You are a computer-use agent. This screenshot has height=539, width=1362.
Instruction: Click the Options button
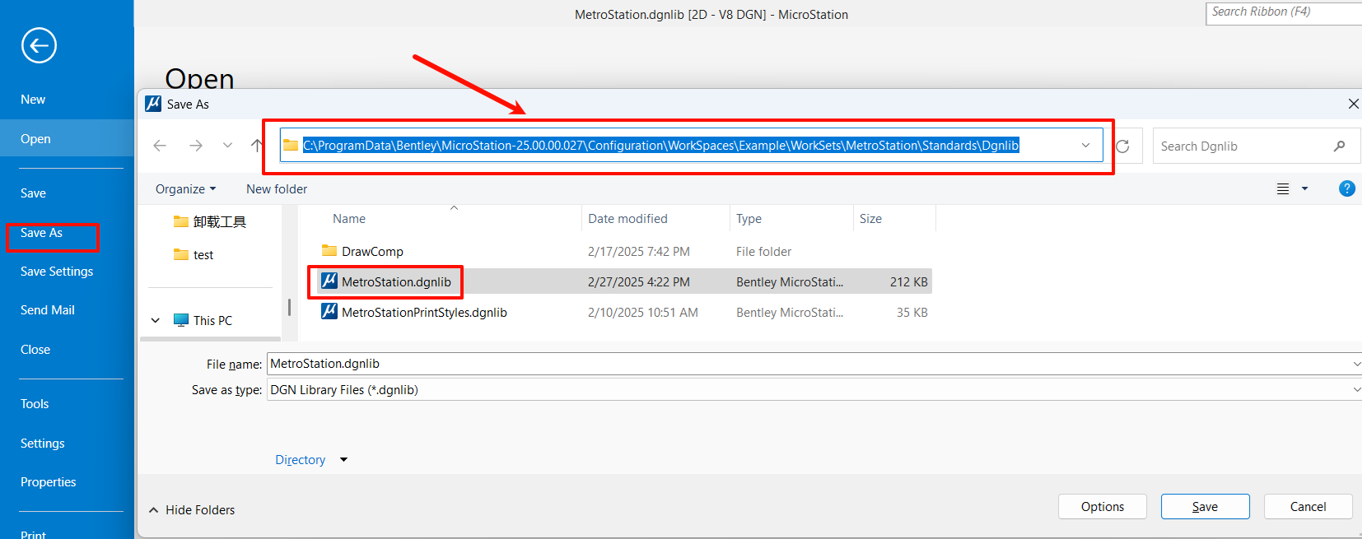[1102, 507]
